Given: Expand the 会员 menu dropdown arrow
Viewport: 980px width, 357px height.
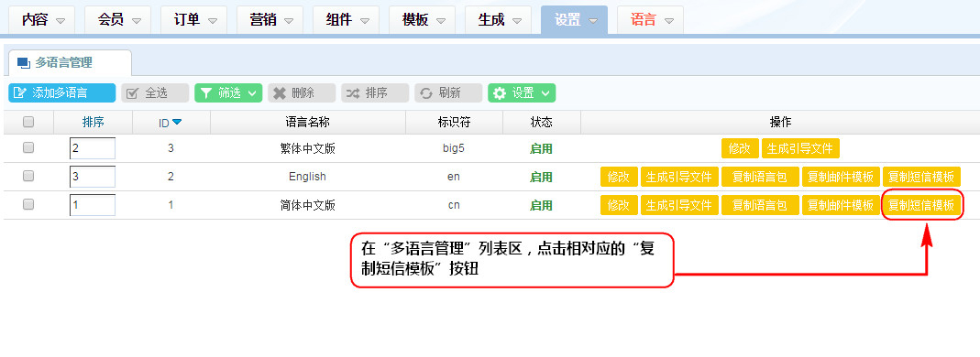Looking at the screenshot, I should [137, 20].
